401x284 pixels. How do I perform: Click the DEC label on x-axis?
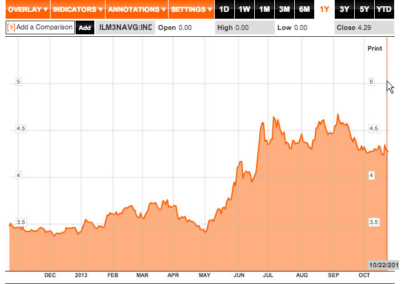(x=50, y=275)
